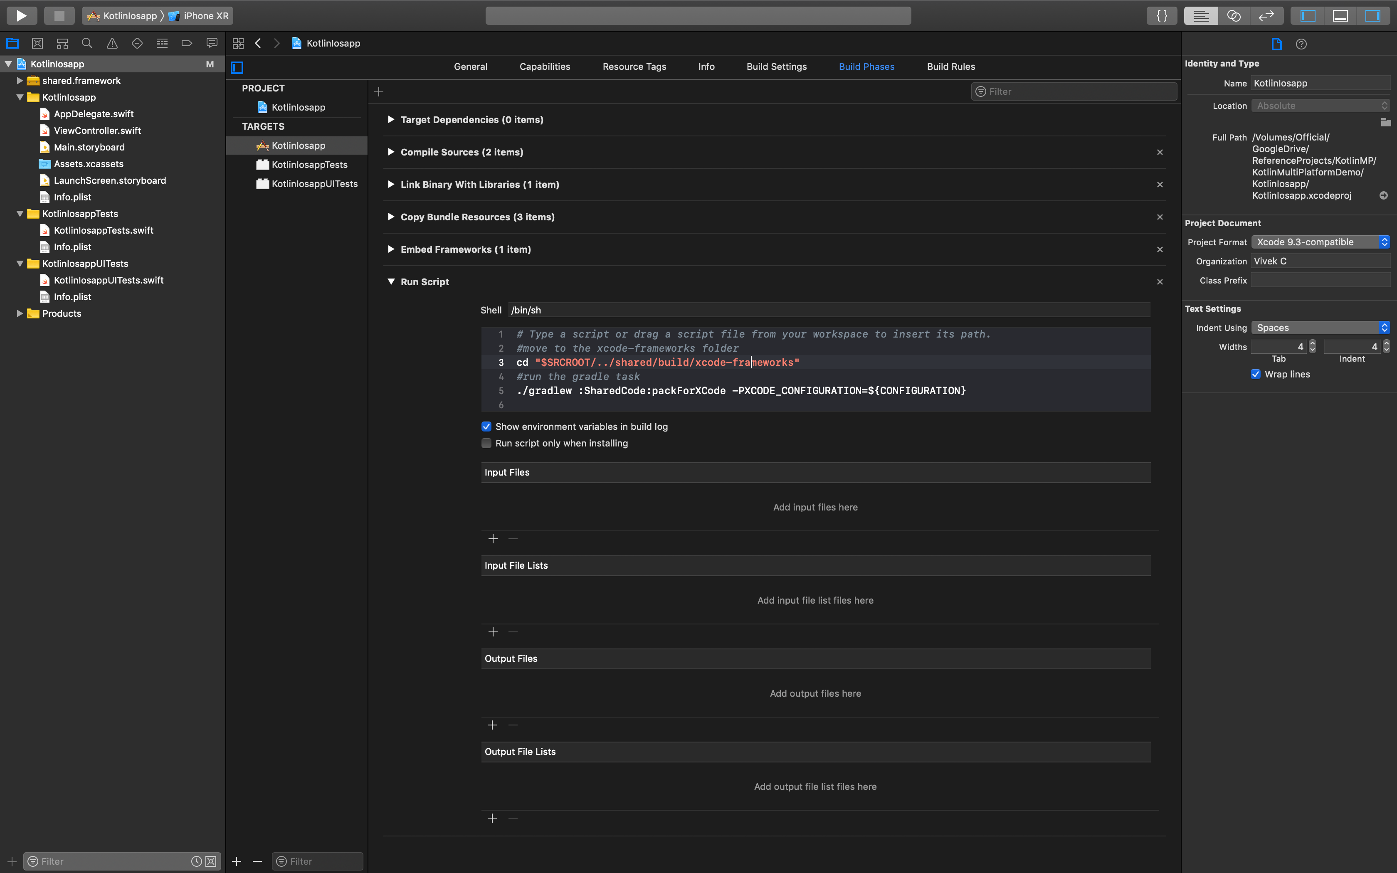
Task: Expand Target Dependencies section
Action: [x=391, y=120]
